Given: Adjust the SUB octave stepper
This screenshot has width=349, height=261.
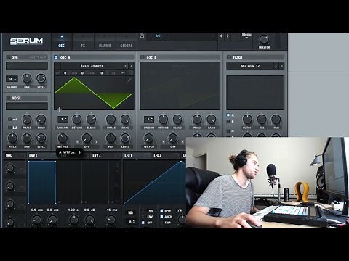Looking at the screenshot, I should click(12, 79).
